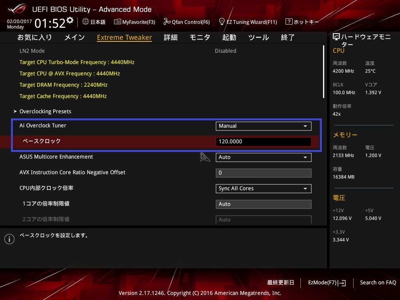
Task: Click the 02/20/2017 Monday date
Action: tap(20, 24)
